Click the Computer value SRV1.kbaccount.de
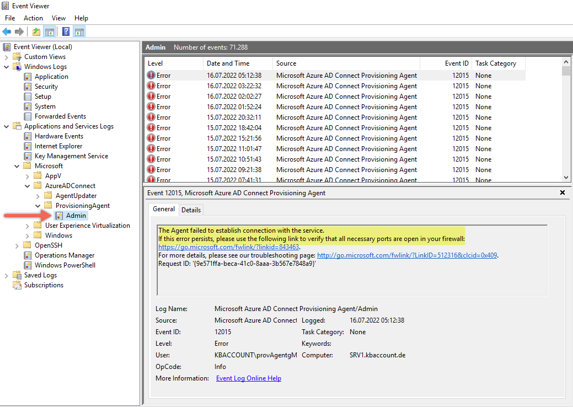Image resolution: width=573 pixels, height=407 pixels. click(377, 355)
